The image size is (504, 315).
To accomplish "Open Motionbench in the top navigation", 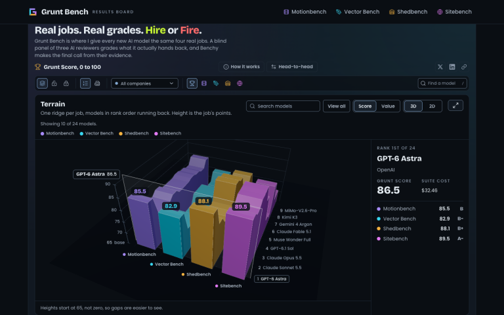I will tap(304, 12).
